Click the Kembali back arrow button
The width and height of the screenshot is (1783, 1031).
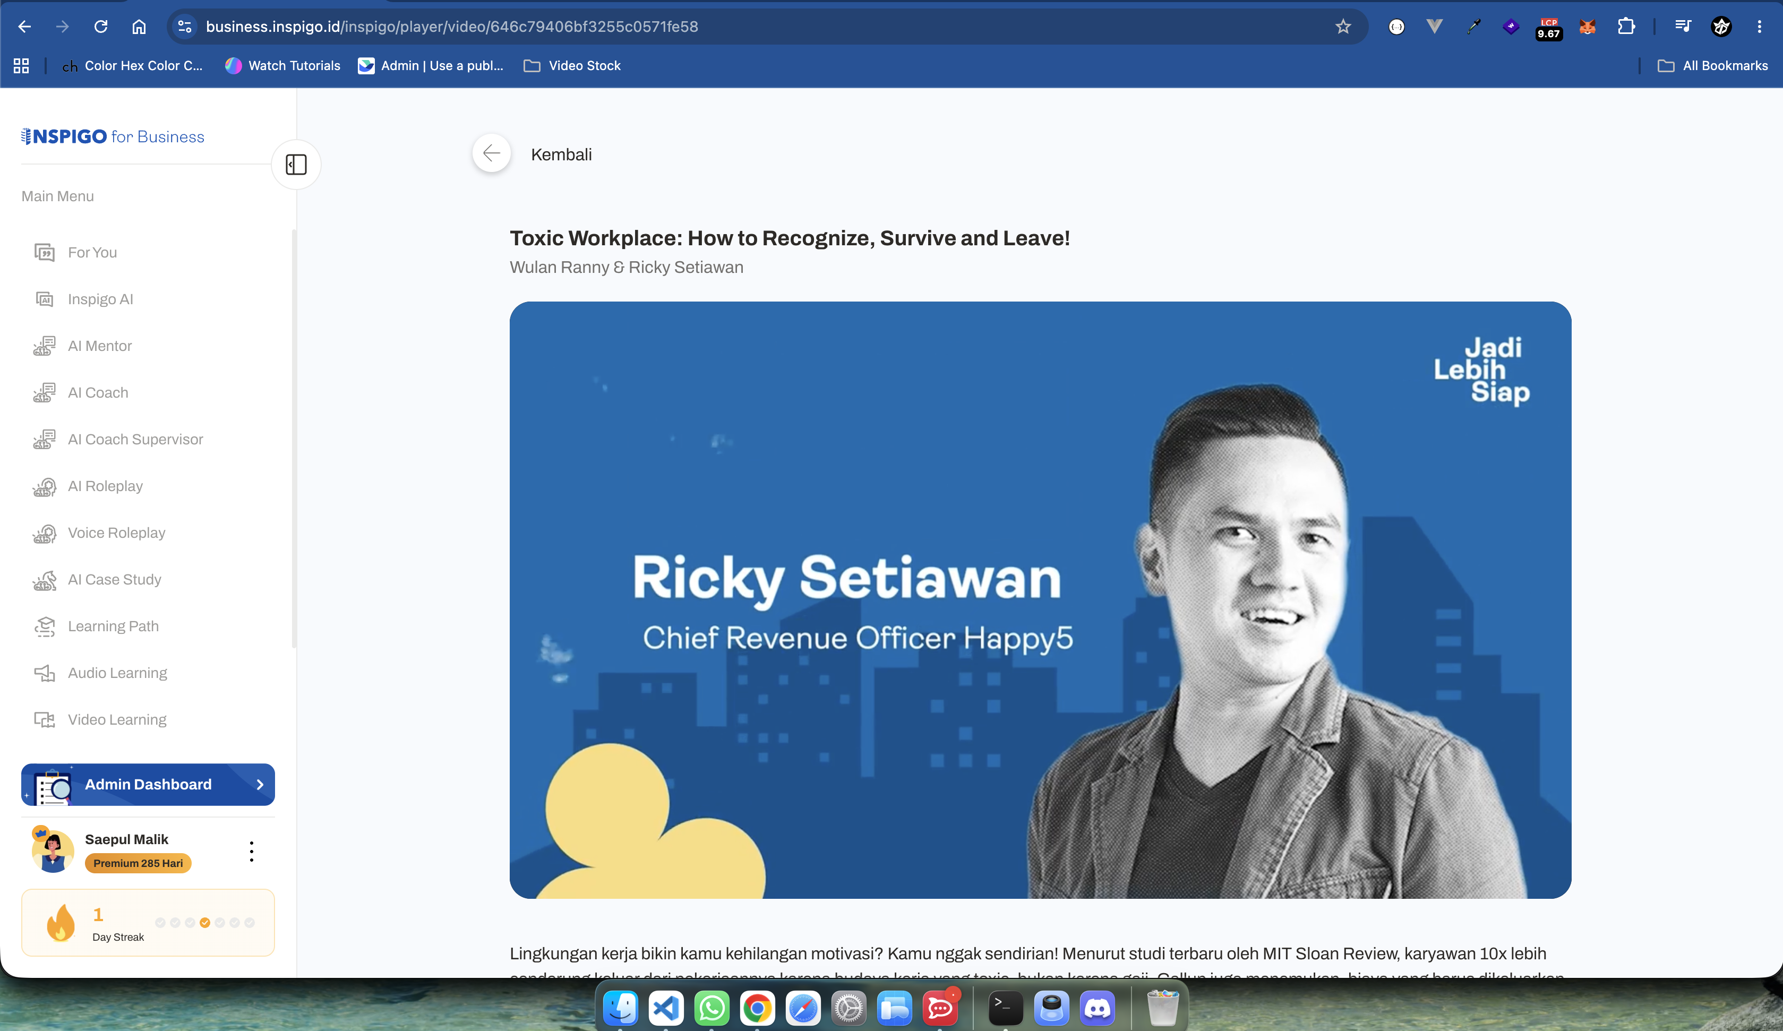point(491,153)
